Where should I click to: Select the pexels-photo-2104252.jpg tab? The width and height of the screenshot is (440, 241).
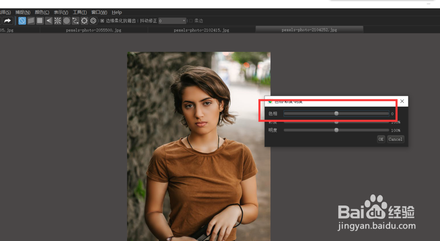tap(309, 30)
